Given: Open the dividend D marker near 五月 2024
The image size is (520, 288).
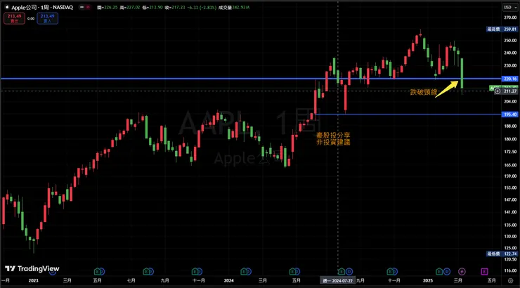Looking at the screenshot, I should pos(297,272).
